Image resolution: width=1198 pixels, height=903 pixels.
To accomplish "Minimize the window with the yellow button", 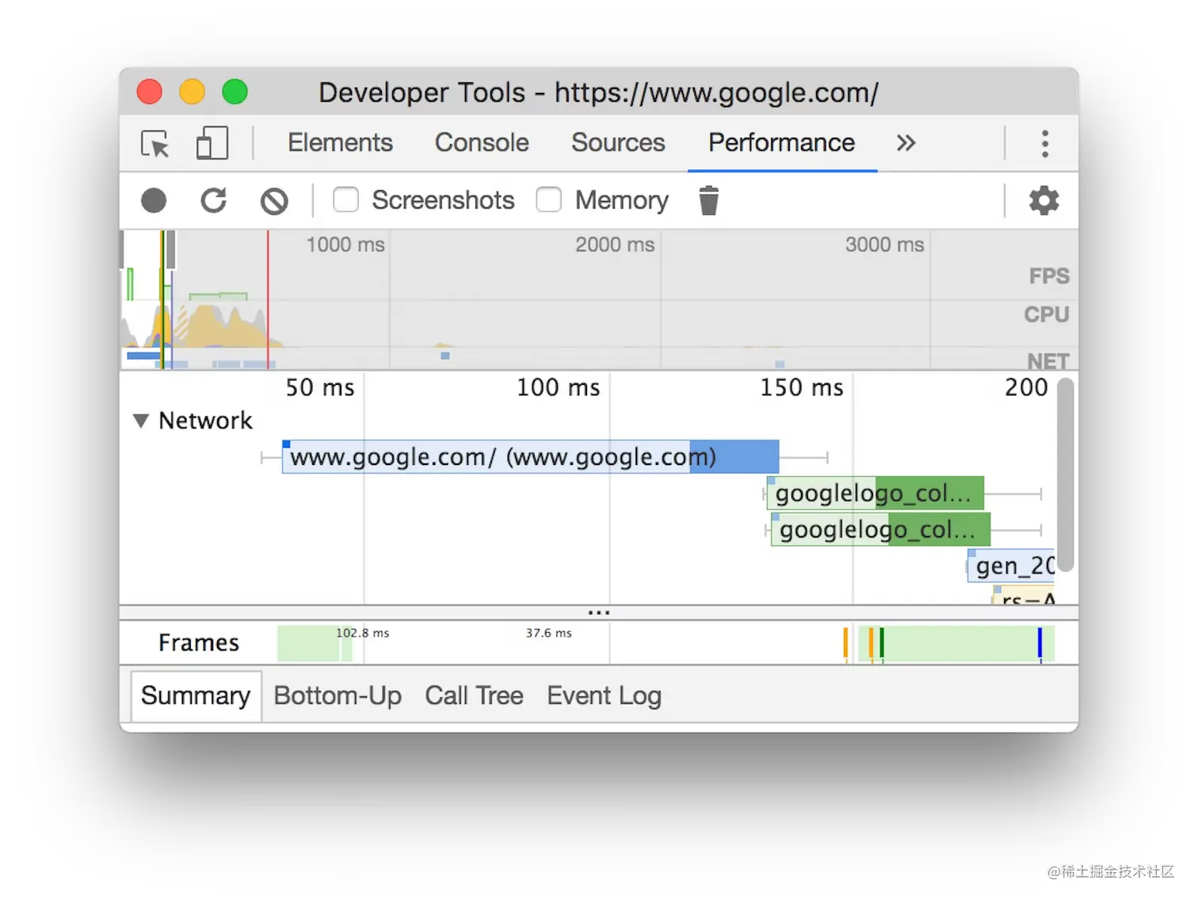I will (x=192, y=92).
